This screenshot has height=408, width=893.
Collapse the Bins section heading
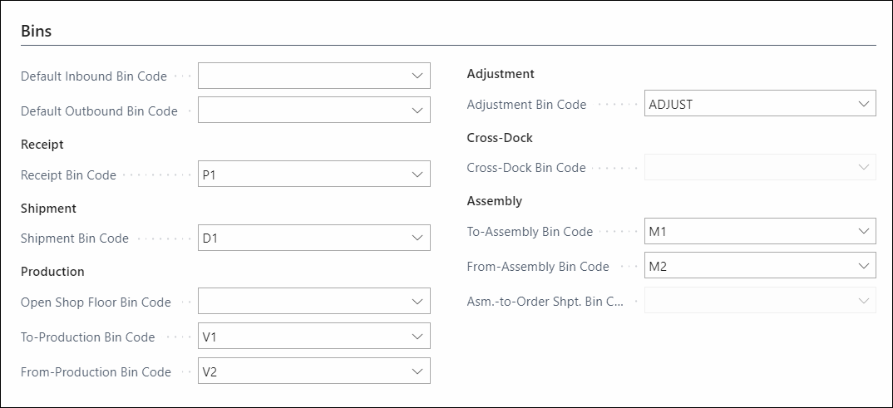pyautogui.click(x=37, y=32)
